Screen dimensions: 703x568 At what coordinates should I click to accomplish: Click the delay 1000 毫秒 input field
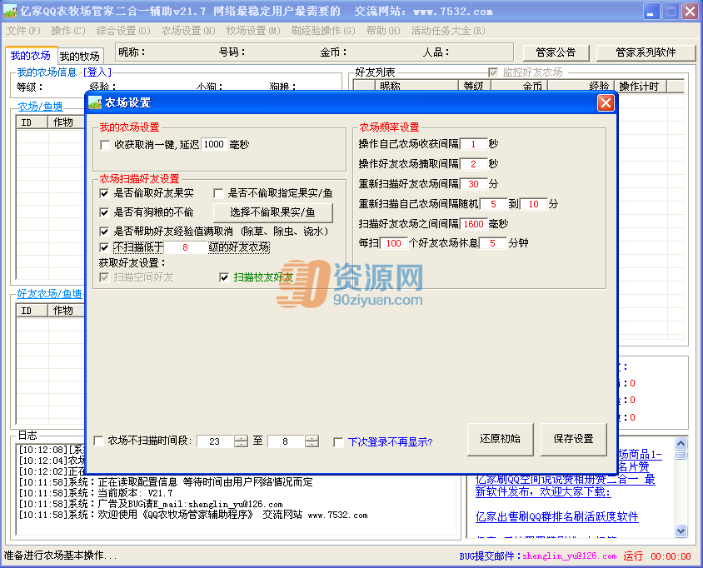214,144
